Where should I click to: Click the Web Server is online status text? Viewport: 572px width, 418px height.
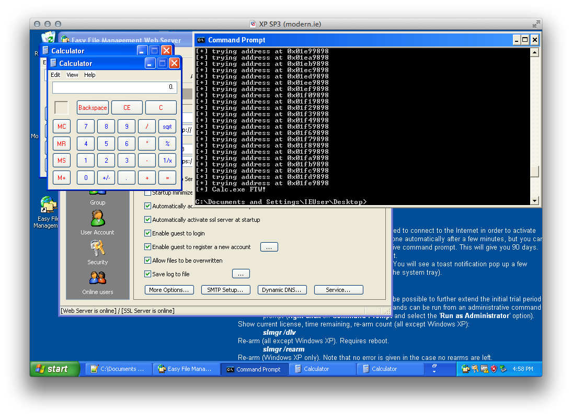tap(89, 311)
